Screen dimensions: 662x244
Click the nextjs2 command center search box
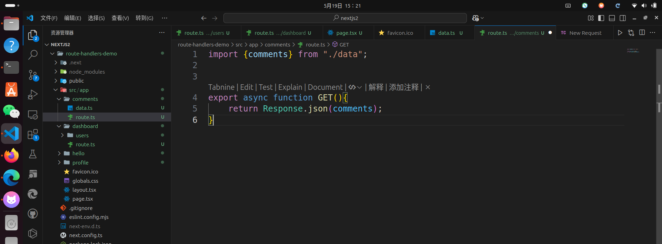[x=345, y=18]
